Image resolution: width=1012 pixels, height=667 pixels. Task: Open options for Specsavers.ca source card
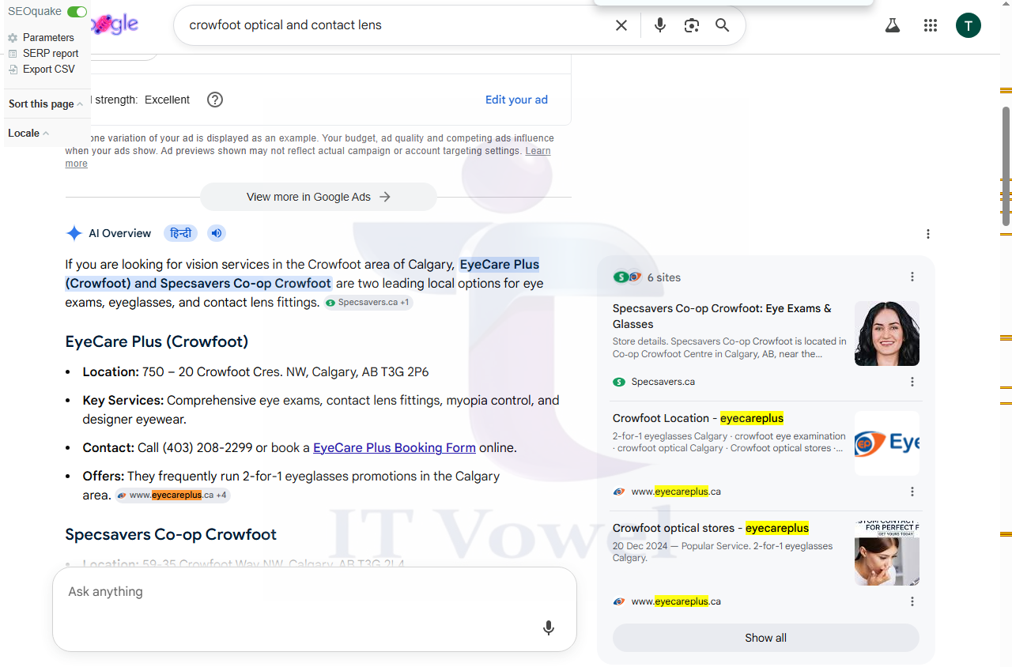pos(912,382)
